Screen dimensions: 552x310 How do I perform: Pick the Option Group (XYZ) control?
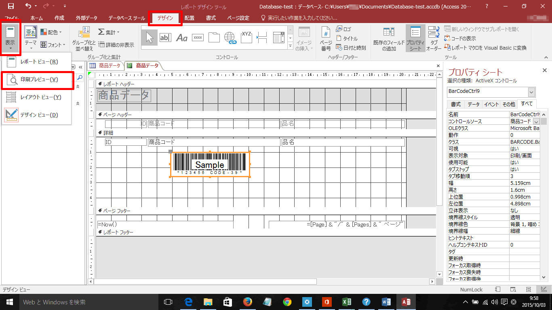pos(247,38)
